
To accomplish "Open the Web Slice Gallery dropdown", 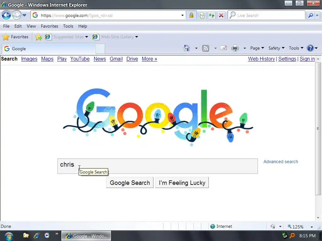I will pyautogui.click(x=115, y=37).
